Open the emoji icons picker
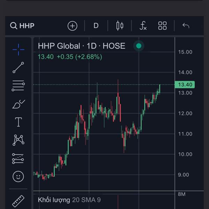 point(18,176)
